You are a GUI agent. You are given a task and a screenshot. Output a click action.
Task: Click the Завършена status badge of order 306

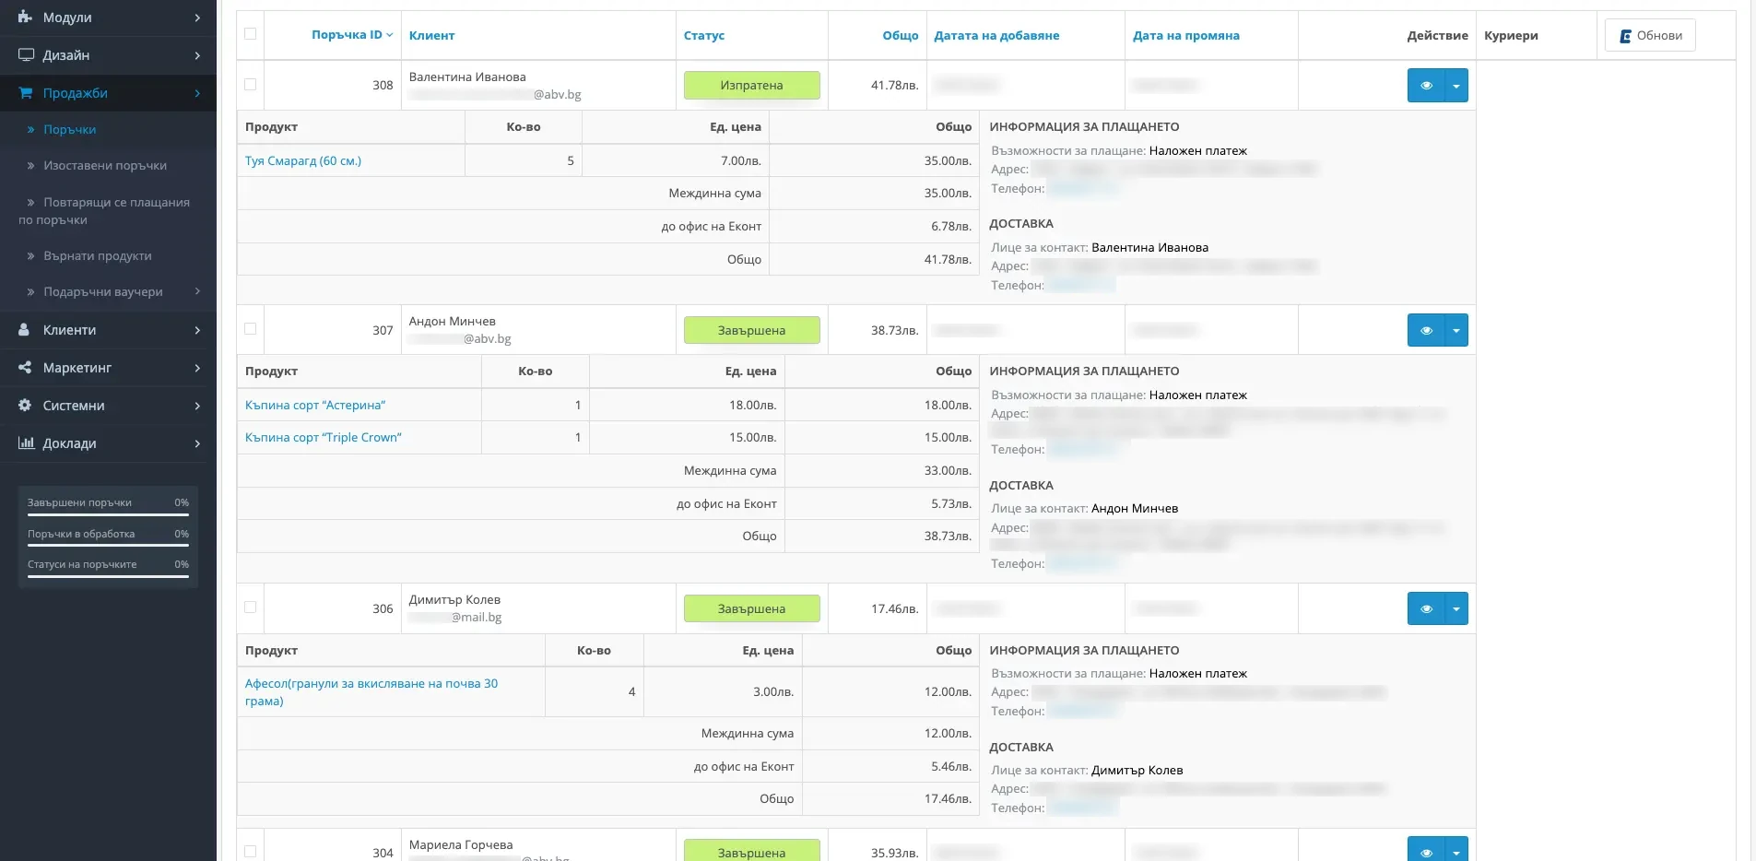(x=752, y=608)
